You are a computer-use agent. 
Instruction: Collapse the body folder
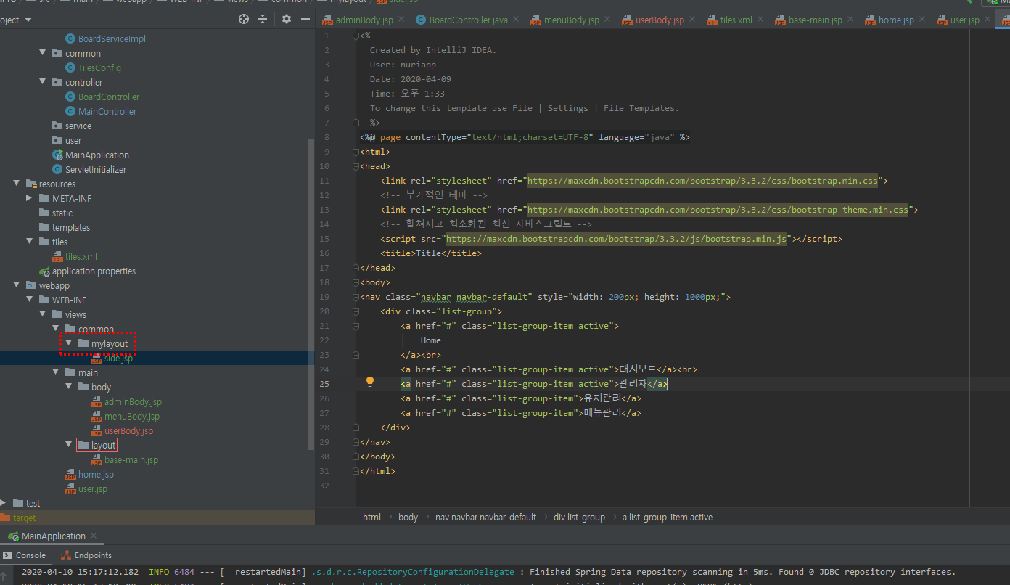69,387
